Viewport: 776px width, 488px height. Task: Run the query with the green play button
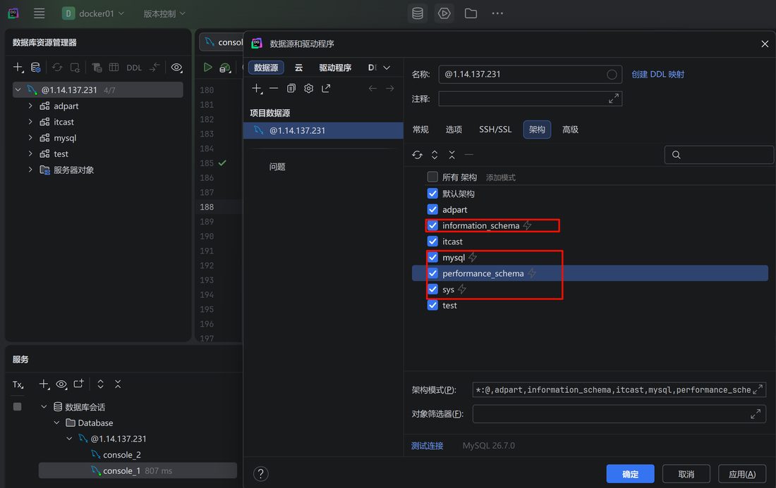click(208, 67)
